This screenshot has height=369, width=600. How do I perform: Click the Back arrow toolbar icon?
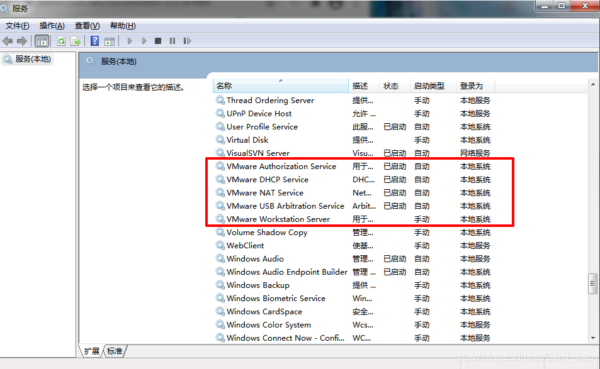click(x=8, y=41)
